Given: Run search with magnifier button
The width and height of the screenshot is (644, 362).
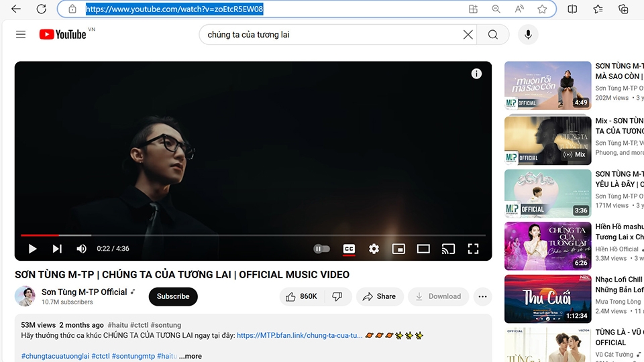Looking at the screenshot, I should click(493, 34).
